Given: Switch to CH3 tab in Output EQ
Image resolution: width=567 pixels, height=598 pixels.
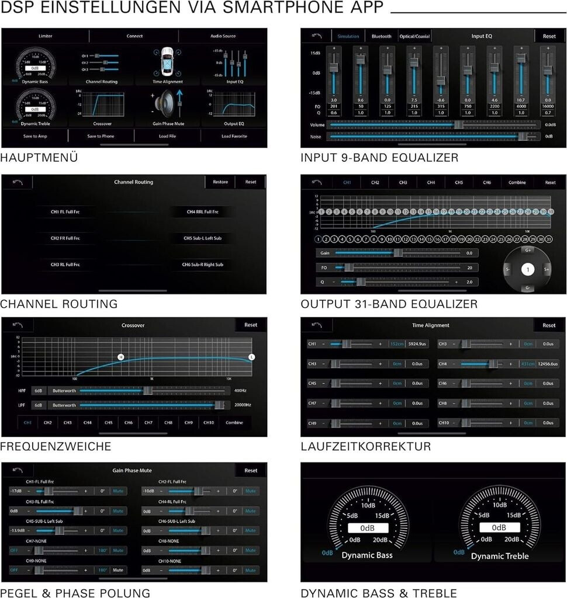Looking at the screenshot, I should [x=403, y=183].
